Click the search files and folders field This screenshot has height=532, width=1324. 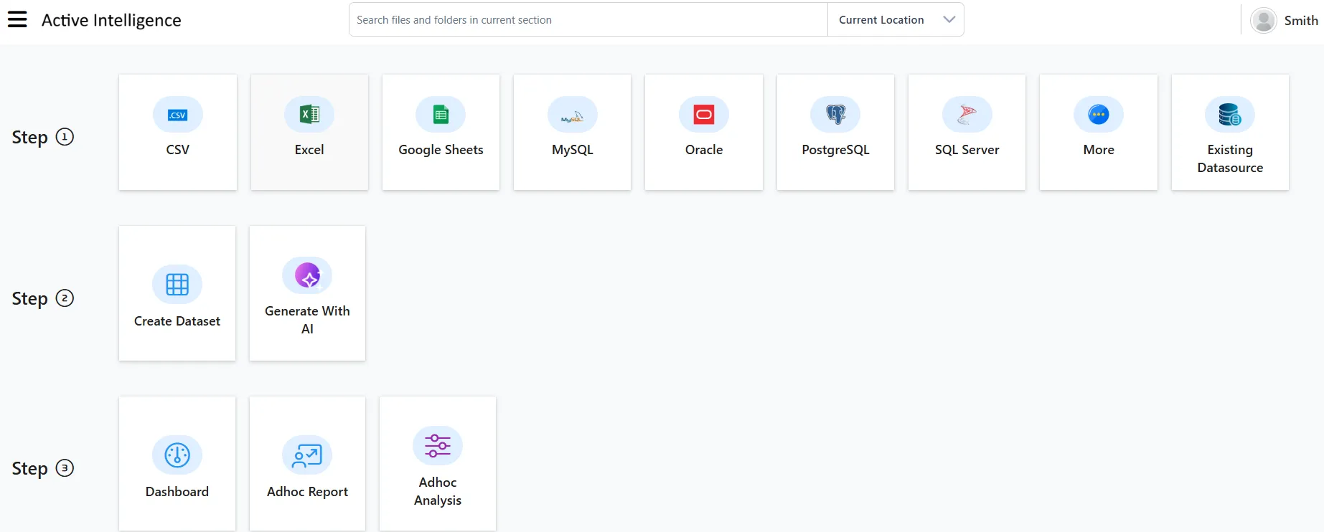point(588,20)
